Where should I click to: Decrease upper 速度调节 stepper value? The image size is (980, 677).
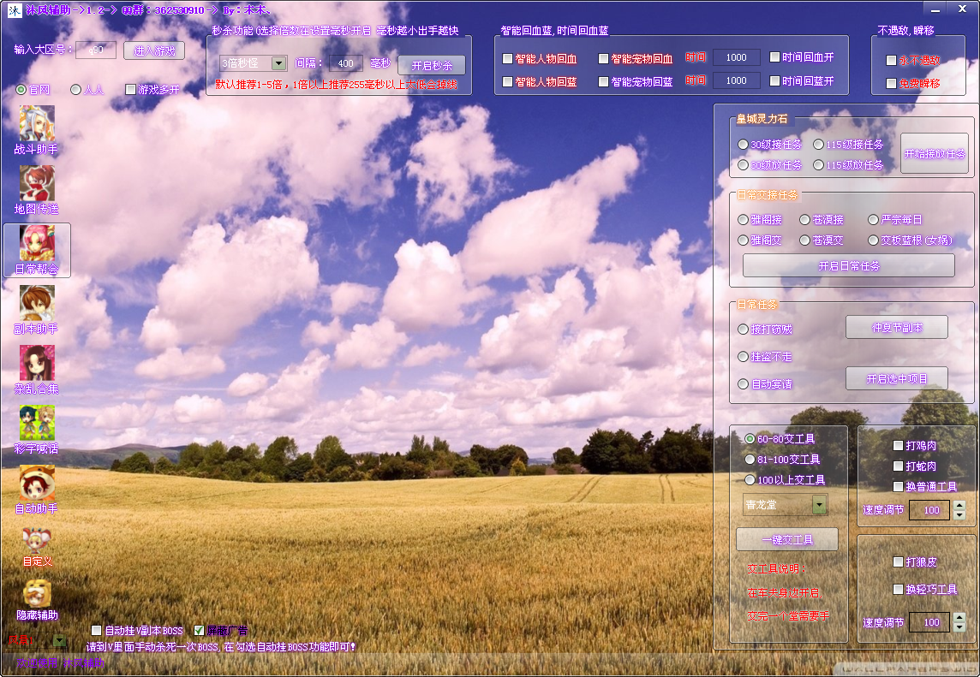coord(959,515)
